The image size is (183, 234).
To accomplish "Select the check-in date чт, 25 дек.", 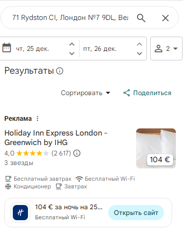I will coord(33,49).
